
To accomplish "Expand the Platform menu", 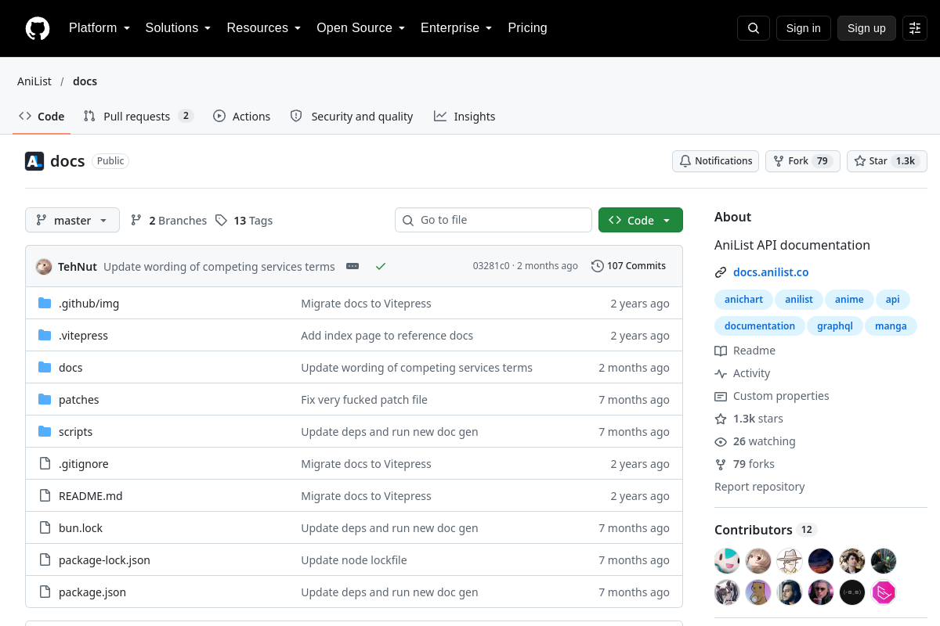I will 99,28.
